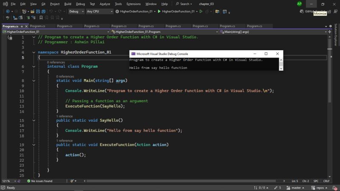Open the Solution Explorer side tab

pyautogui.click(x=336, y=35)
